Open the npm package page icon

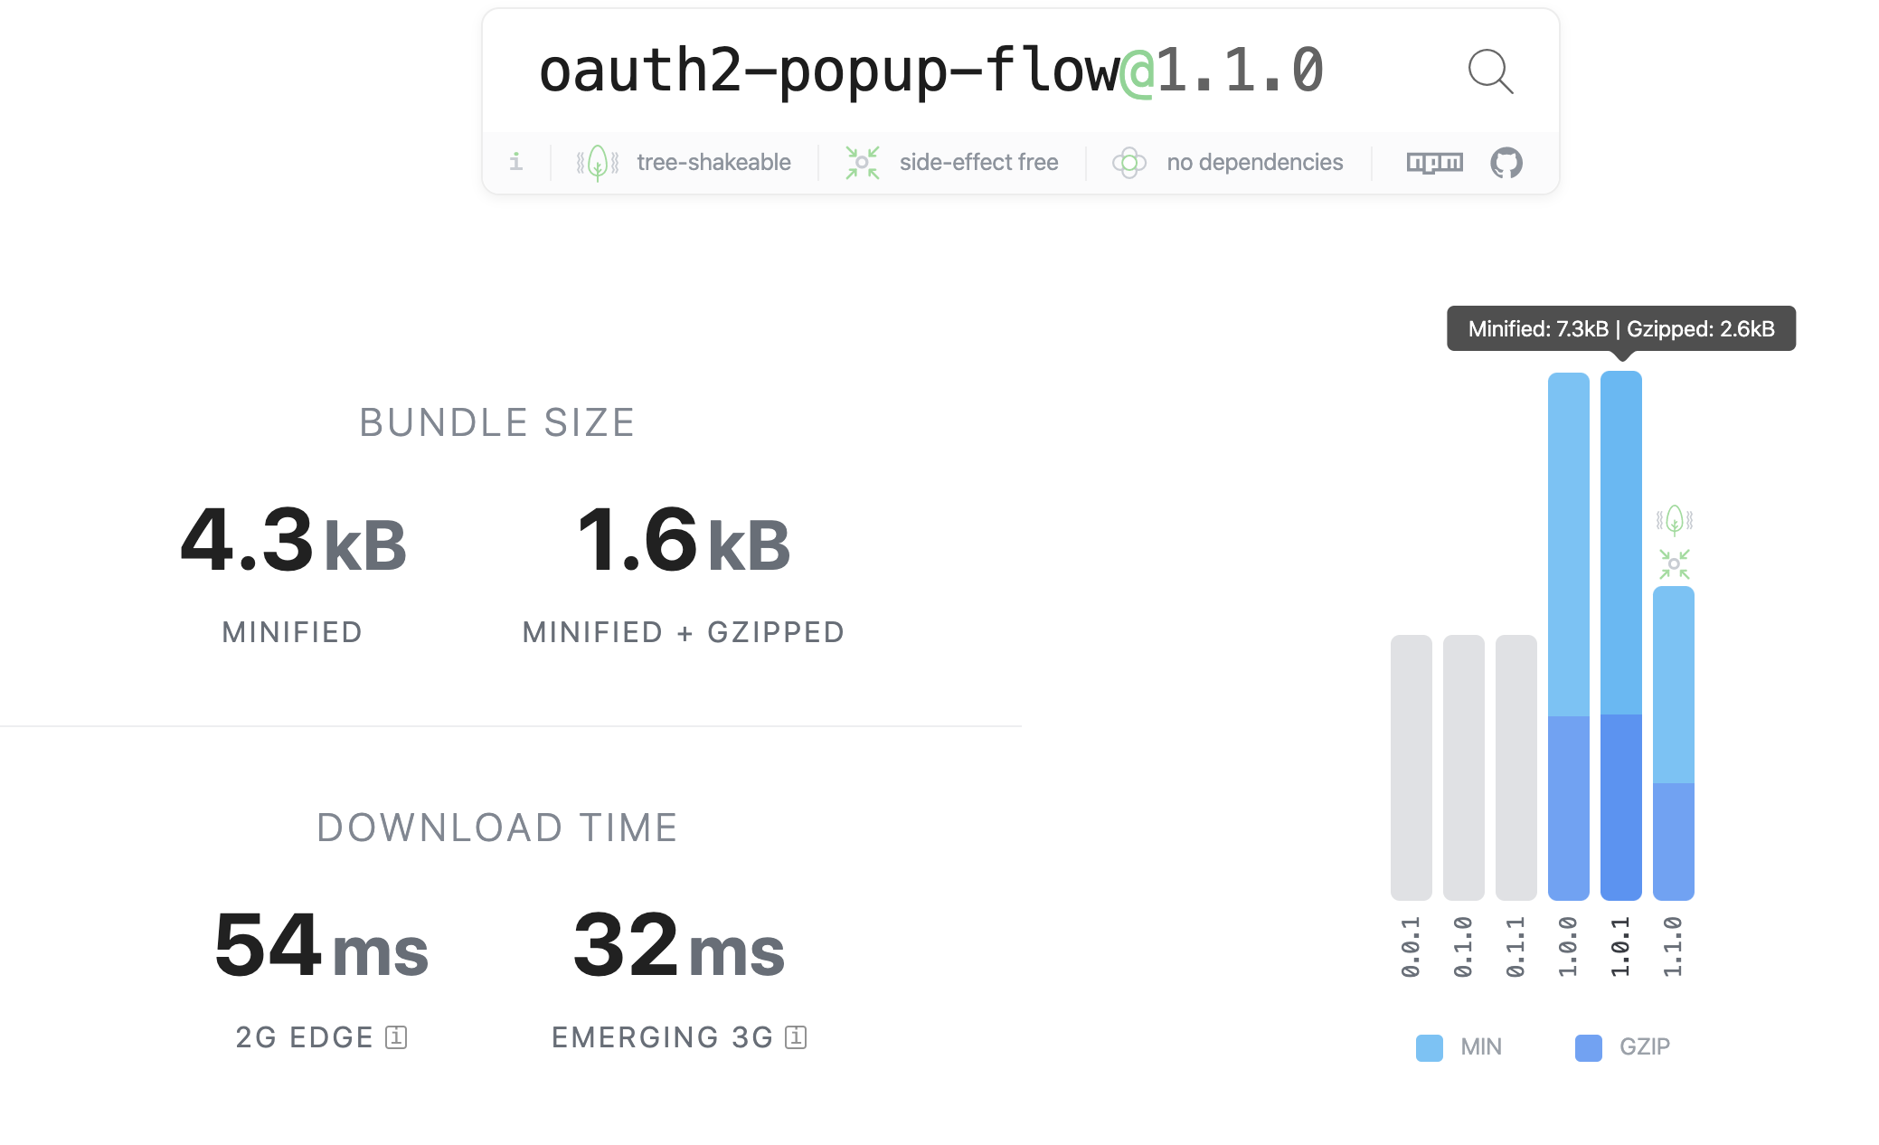(1434, 163)
